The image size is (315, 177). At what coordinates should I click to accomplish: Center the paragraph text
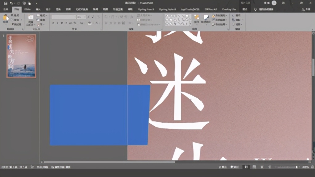click(x=110, y=23)
